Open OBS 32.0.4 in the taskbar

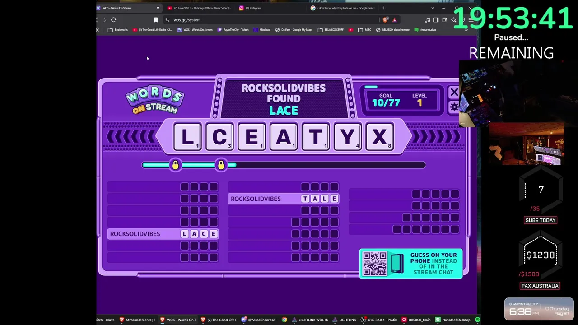(378, 320)
